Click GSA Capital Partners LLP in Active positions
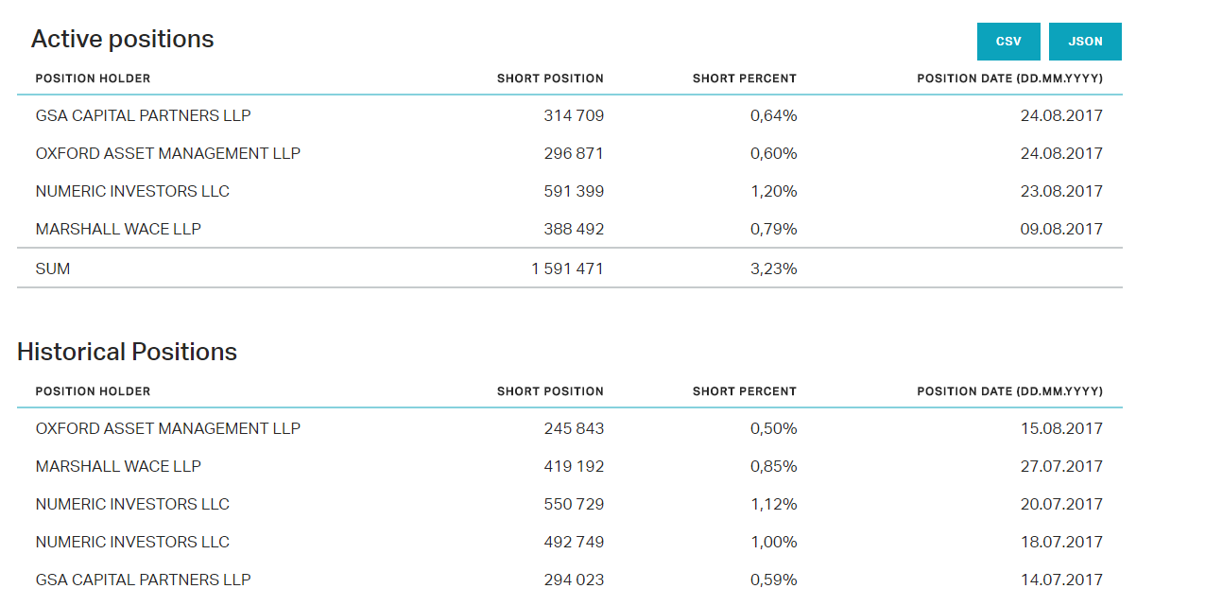The image size is (1205, 606). (143, 115)
